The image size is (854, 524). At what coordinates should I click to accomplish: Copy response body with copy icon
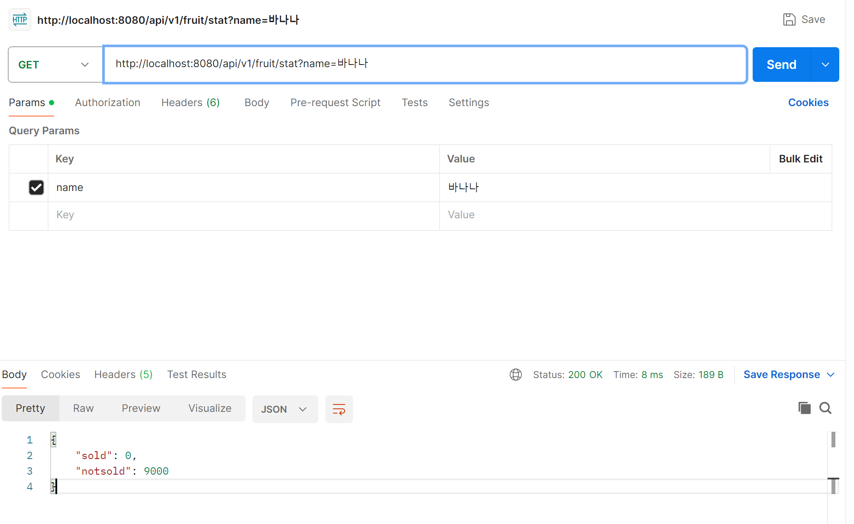pos(804,408)
